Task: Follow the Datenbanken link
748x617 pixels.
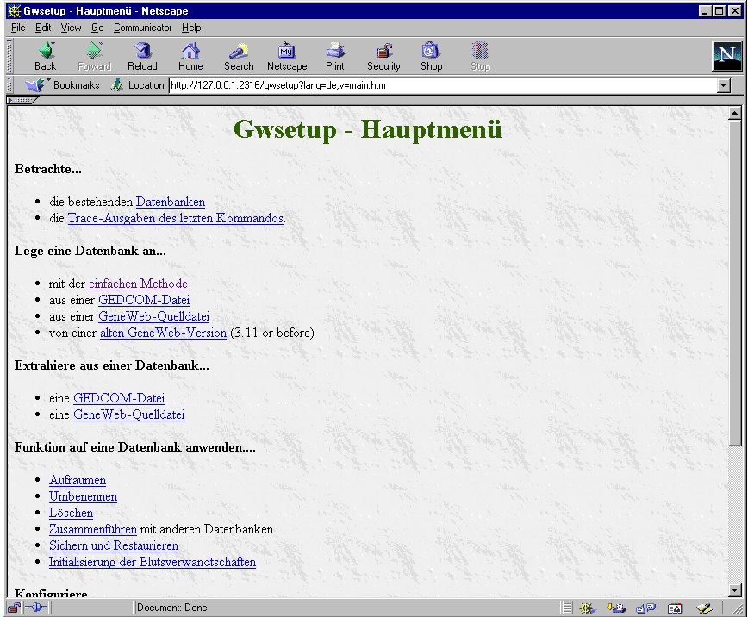Action: point(171,202)
